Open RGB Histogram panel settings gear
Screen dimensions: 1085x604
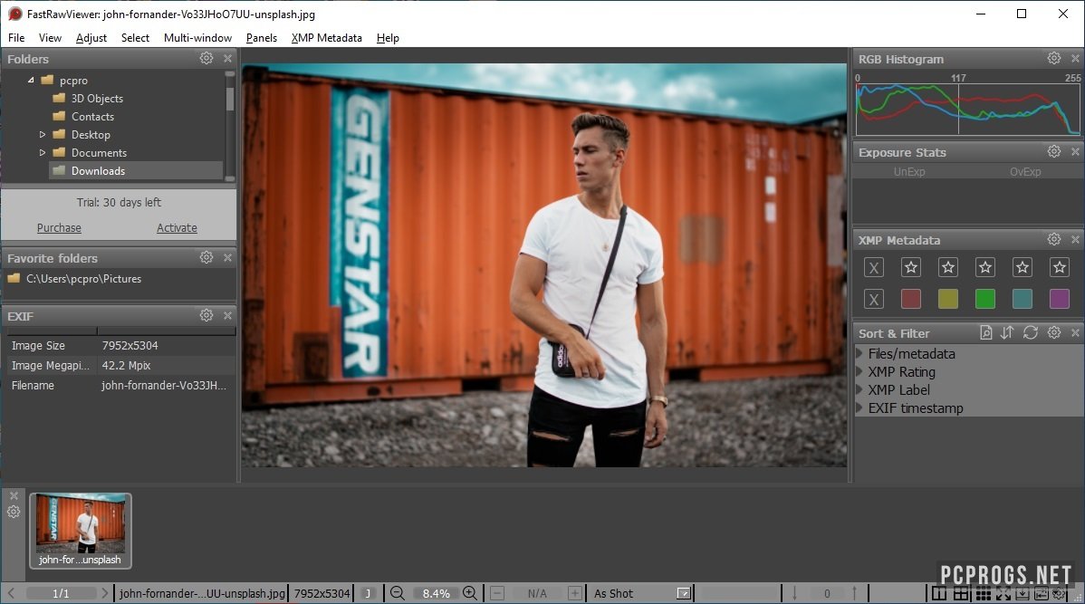tap(1054, 58)
